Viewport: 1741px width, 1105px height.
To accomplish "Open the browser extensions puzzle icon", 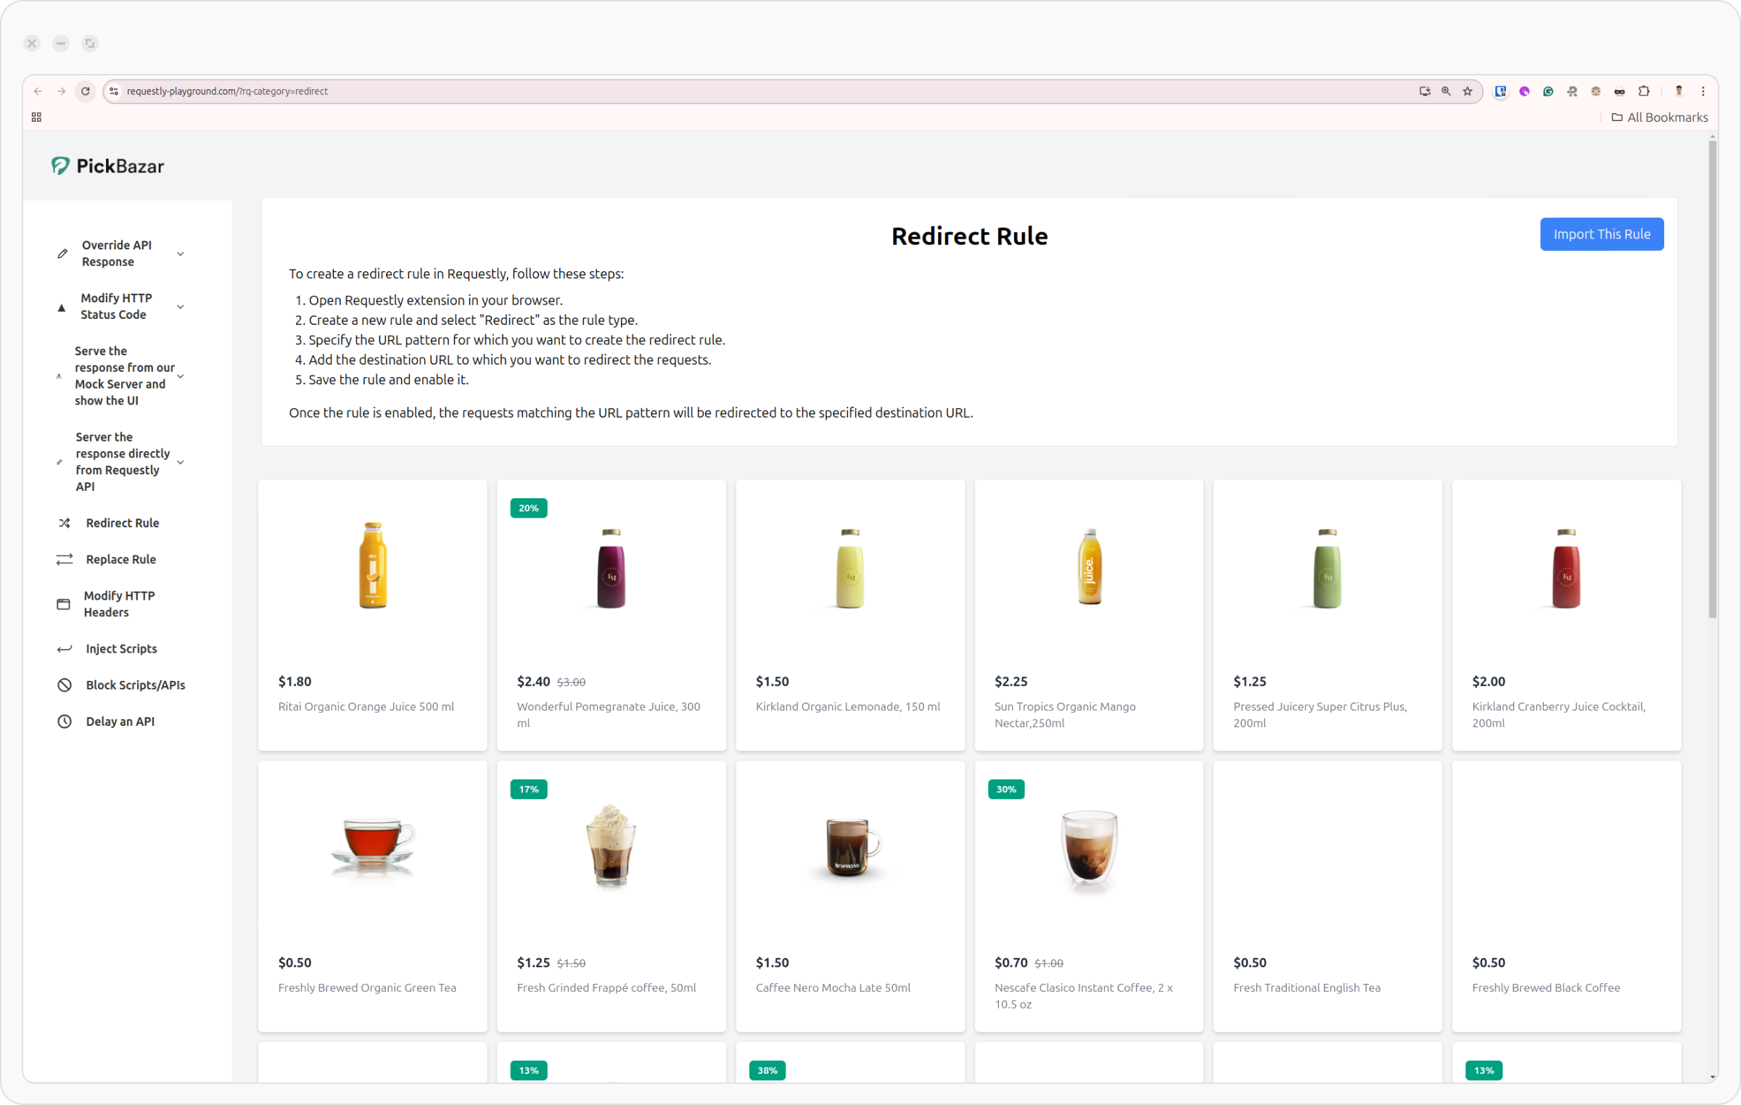I will click(x=1644, y=91).
